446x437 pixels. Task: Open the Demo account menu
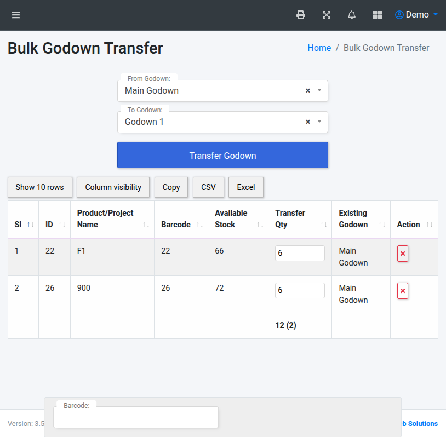pos(415,15)
